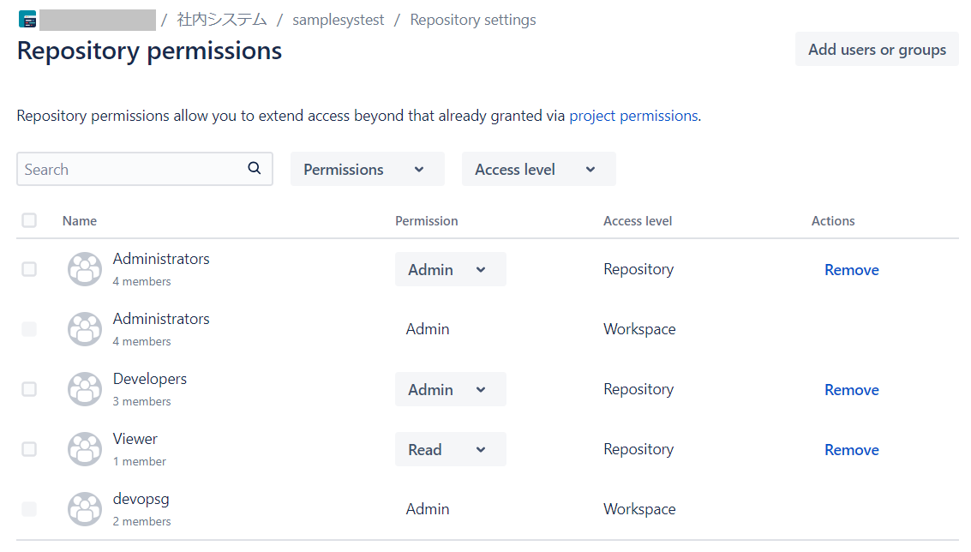Go to Repository settings breadcrumb
The image size is (971, 552).
[473, 20]
